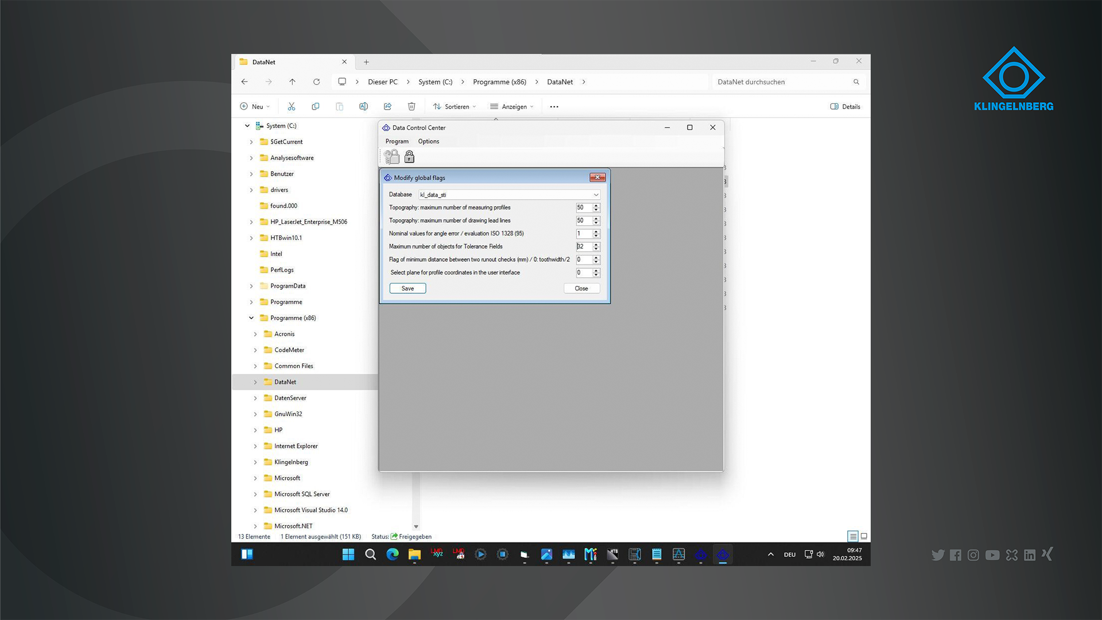This screenshot has height=620, width=1102.
Task: Jump to Dieser PC in the address bar
Action: [x=383, y=82]
